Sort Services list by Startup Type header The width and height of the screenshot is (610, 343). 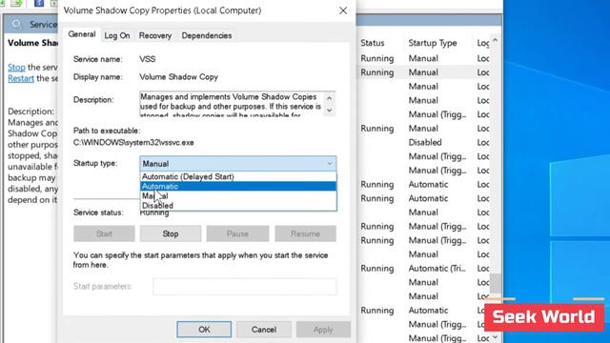pos(433,43)
